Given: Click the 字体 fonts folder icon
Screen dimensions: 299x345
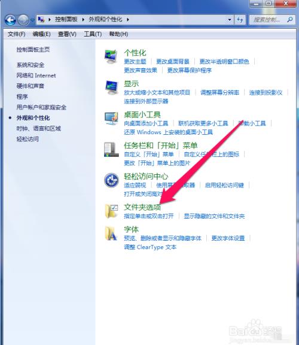Looking at the screenshot, I should tap(111, 233).
